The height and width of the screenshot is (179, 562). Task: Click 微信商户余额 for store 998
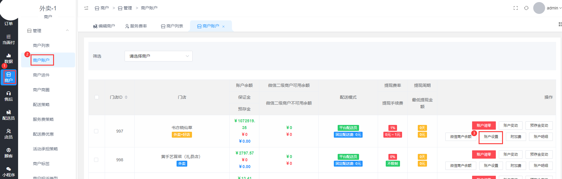tap(461, 166)
